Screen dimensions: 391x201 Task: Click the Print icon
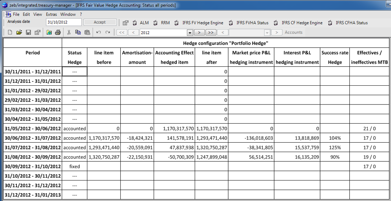point(58,32)
